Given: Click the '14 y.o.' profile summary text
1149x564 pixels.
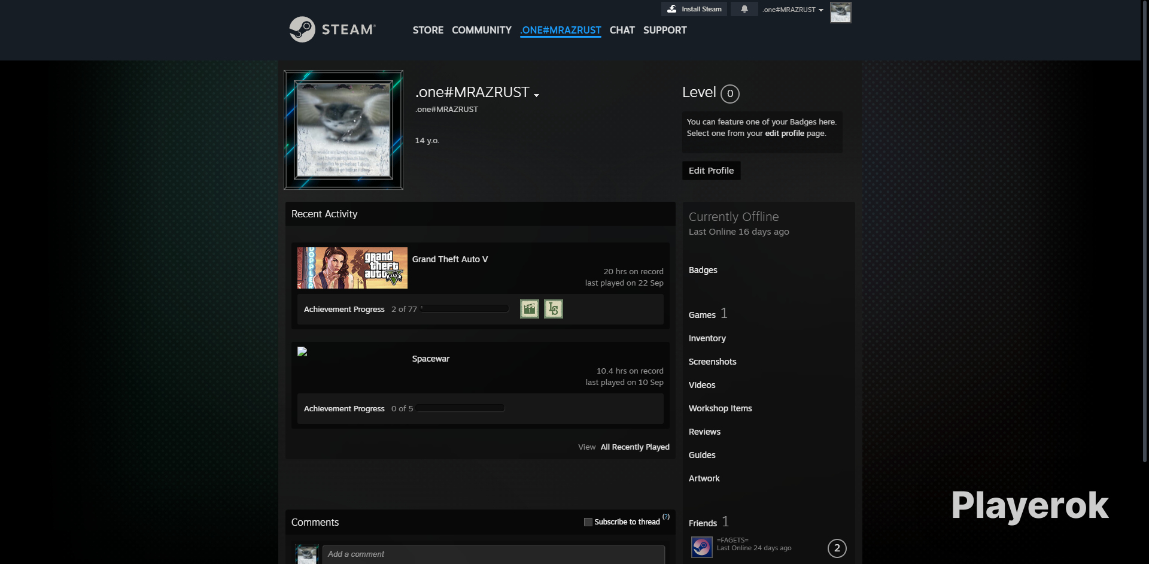Looking at the screenshot, I should [x=427, y=141].
